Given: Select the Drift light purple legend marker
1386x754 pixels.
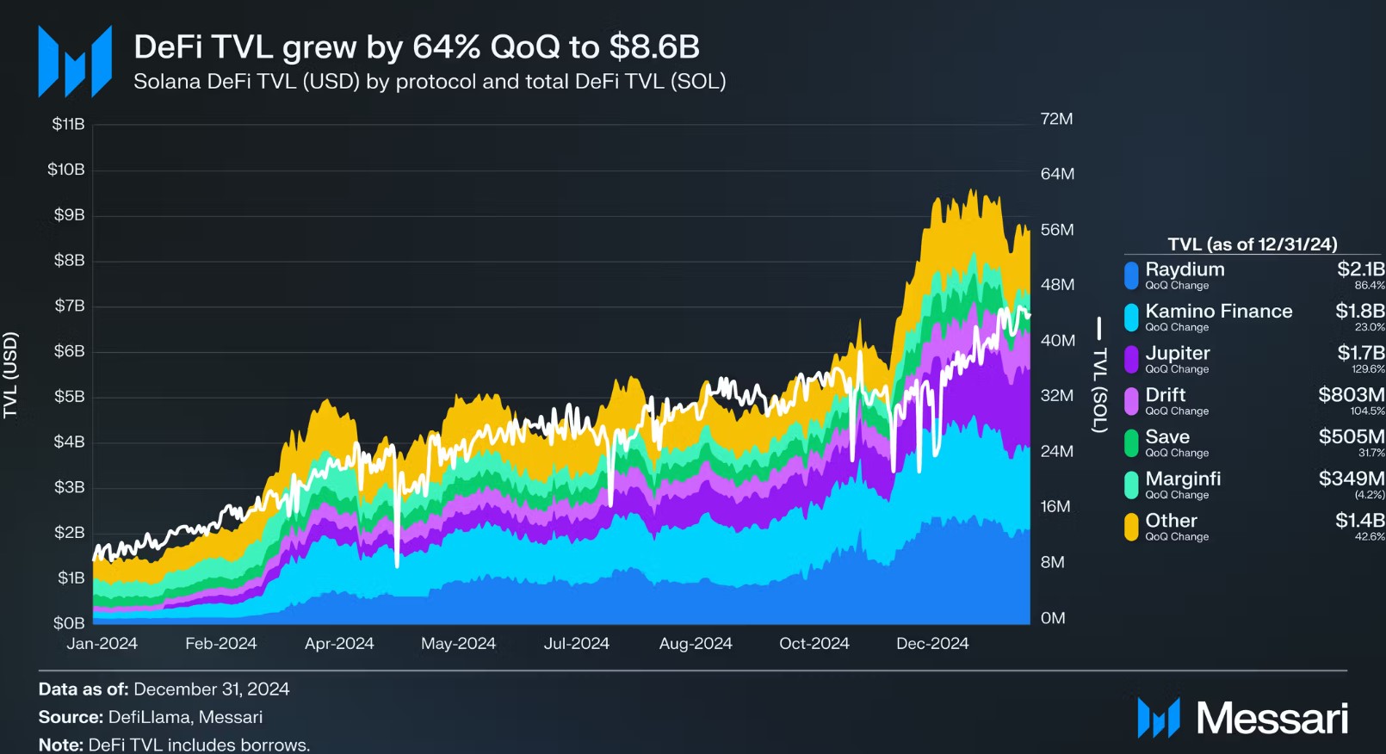Looking at the screenshot, I should pyautogui.click(x=1131, y=401).
